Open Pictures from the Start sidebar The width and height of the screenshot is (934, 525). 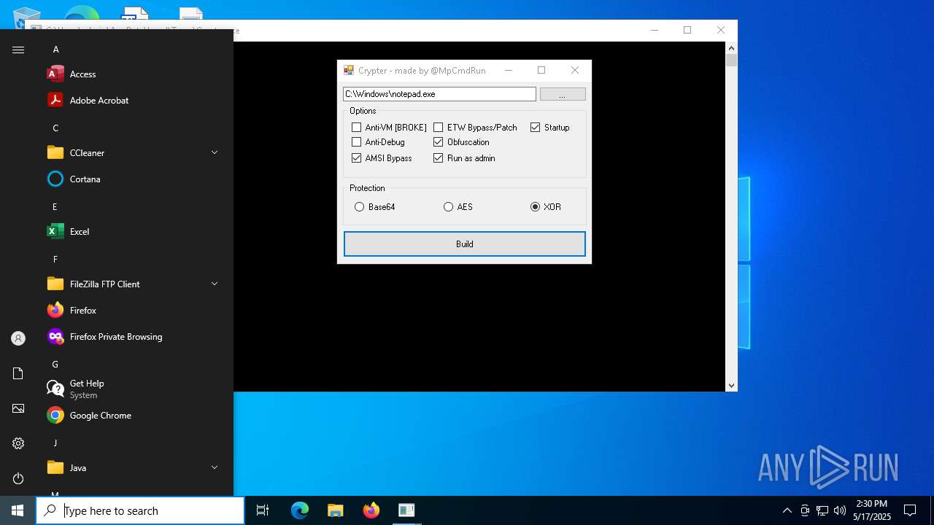pos(18,408)
